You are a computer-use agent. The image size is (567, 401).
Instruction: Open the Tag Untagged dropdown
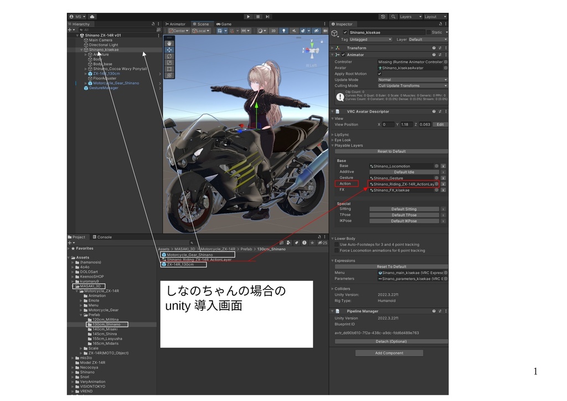click(370, 40)
